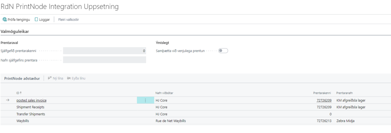Click the Ný lína new-line icon

pos(49,78)
